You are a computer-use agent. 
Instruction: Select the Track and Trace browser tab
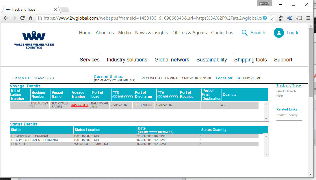pos(30,10)
